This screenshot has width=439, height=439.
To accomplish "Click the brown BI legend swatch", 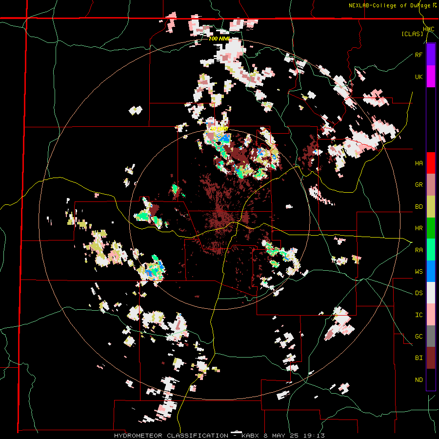I will [431, 358].
